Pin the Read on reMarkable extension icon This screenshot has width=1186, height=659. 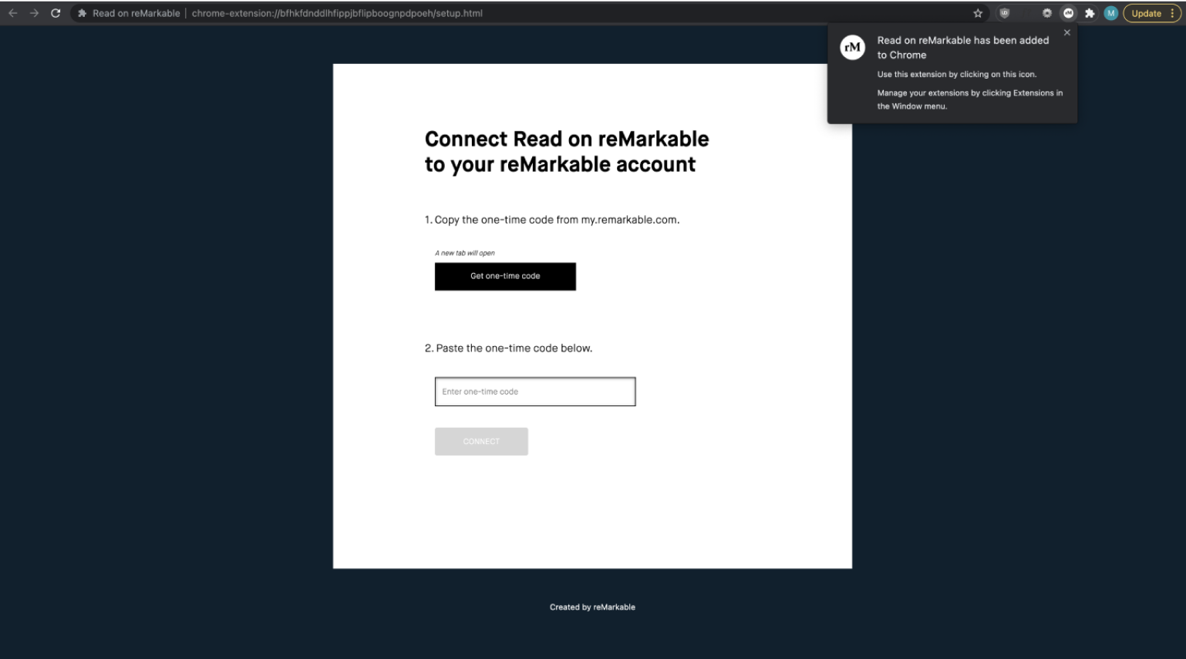click(1069, 13)
